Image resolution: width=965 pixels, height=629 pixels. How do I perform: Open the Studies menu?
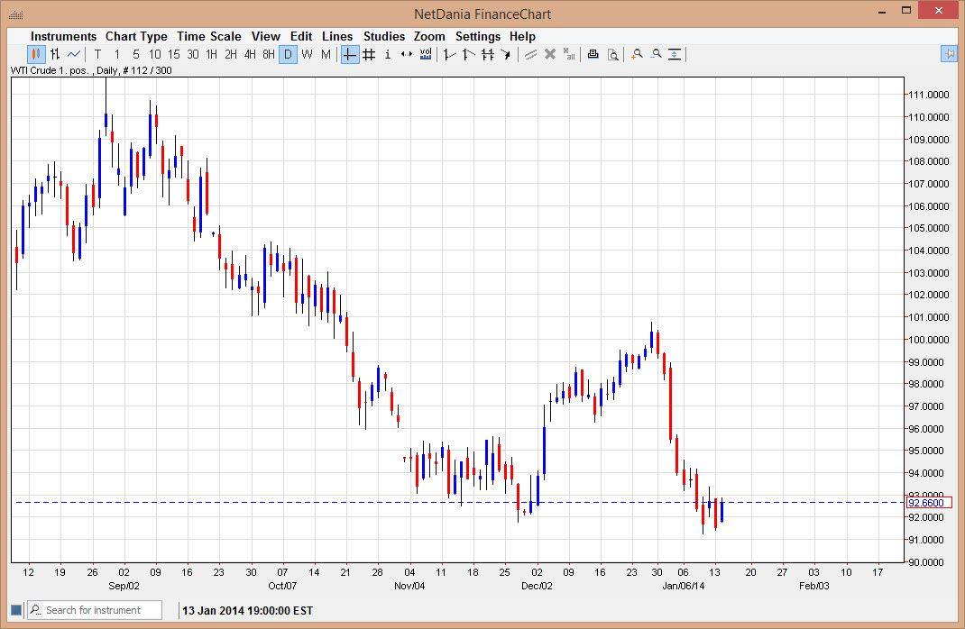click(x=384, y=36)
